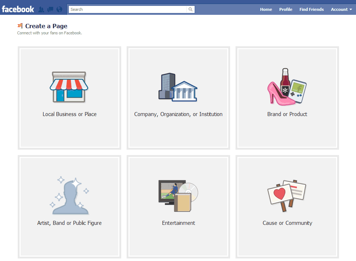Viewport: 356px width, 261px height.
Task: Click the facebook logo
Action: click(18, 9)
